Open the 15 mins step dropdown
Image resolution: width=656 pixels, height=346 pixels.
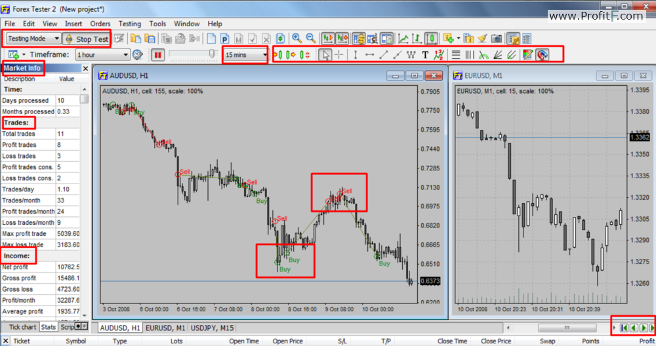tap(245, 55)
